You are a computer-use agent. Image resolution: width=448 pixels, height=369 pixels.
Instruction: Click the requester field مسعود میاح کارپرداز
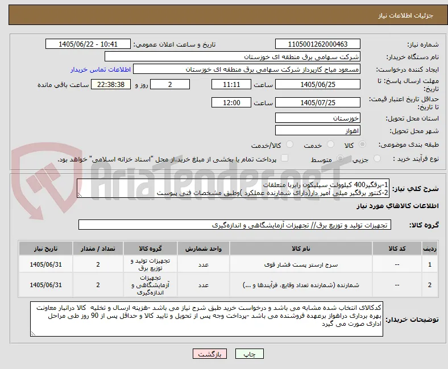coord(247,69)
